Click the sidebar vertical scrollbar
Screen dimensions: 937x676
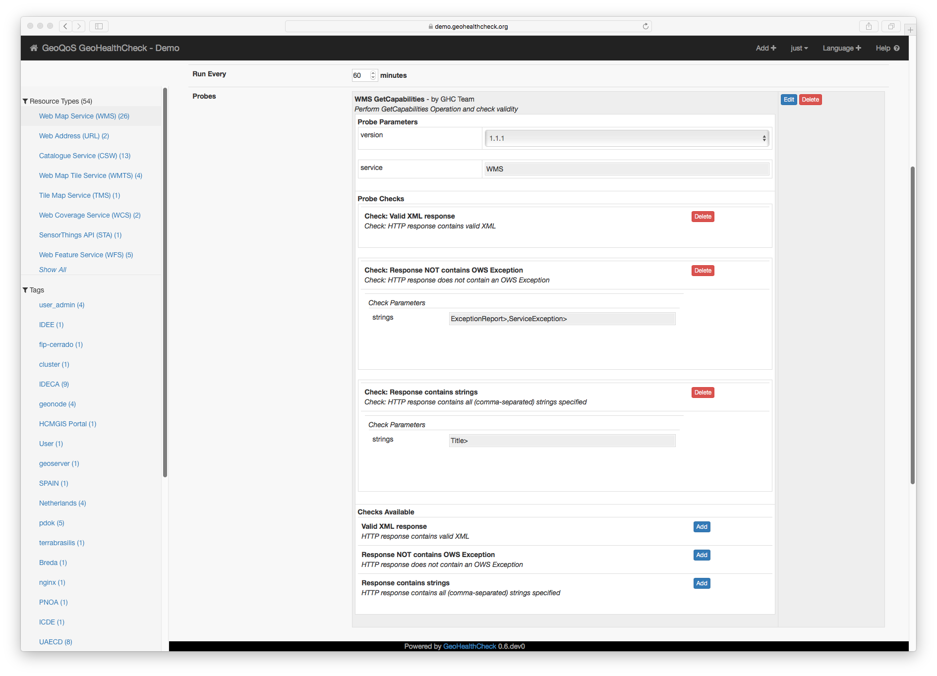coord(165,282)
